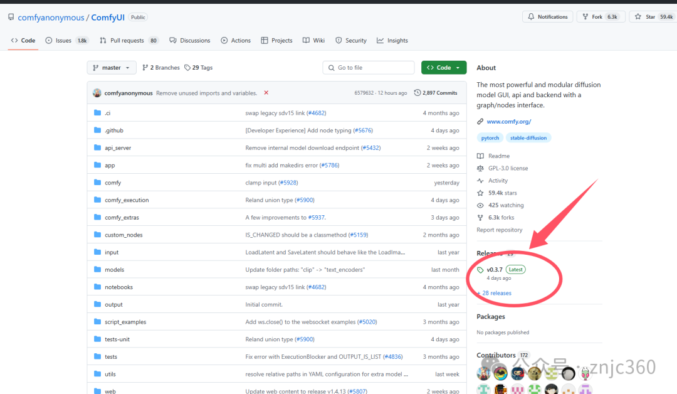The height and width of the screenshot is (394, 677).
Task: Open the Code tab
Action: tap(23, 40)
